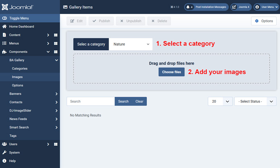This screenshot has height=168, width=280.
Task: Open BA Gallery Images
Action: (17, 77)
